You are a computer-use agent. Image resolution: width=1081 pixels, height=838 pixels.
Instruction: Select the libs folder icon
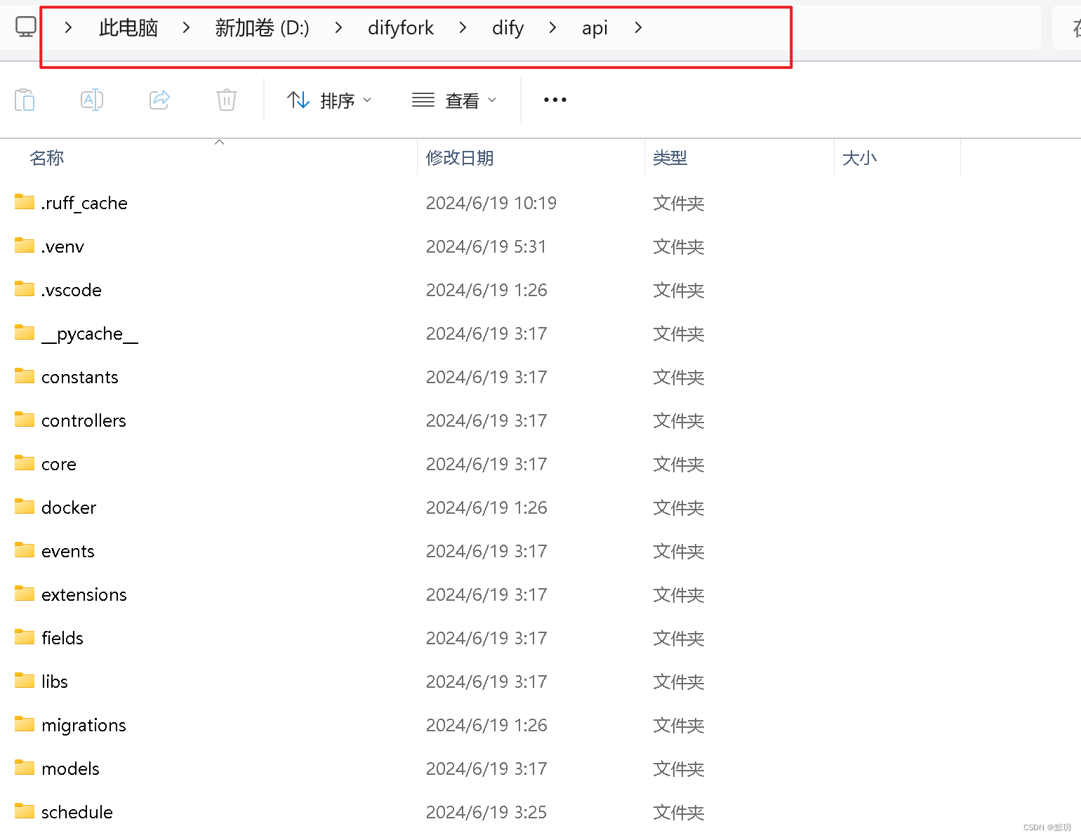pyautogui.click(x=25, y=681)
